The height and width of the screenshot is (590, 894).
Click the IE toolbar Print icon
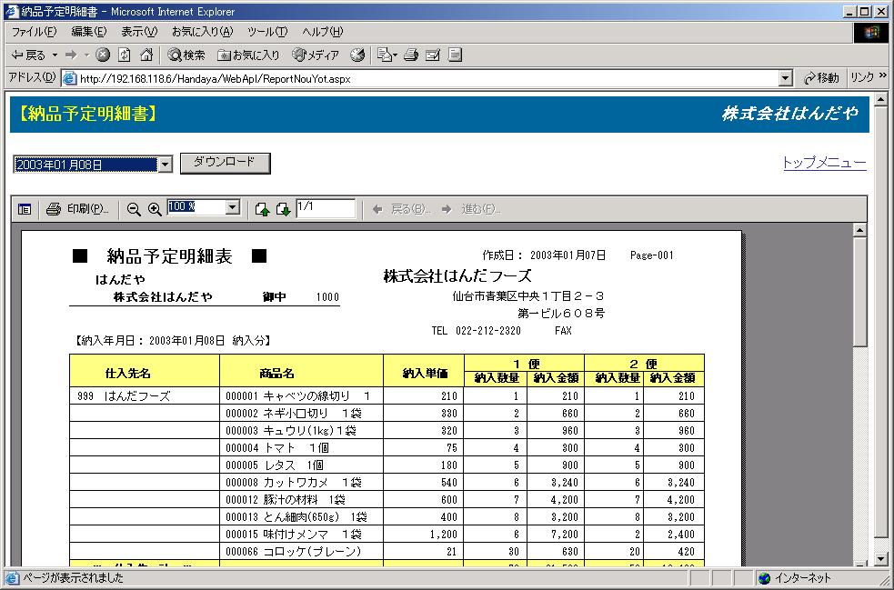pos(411,55)
